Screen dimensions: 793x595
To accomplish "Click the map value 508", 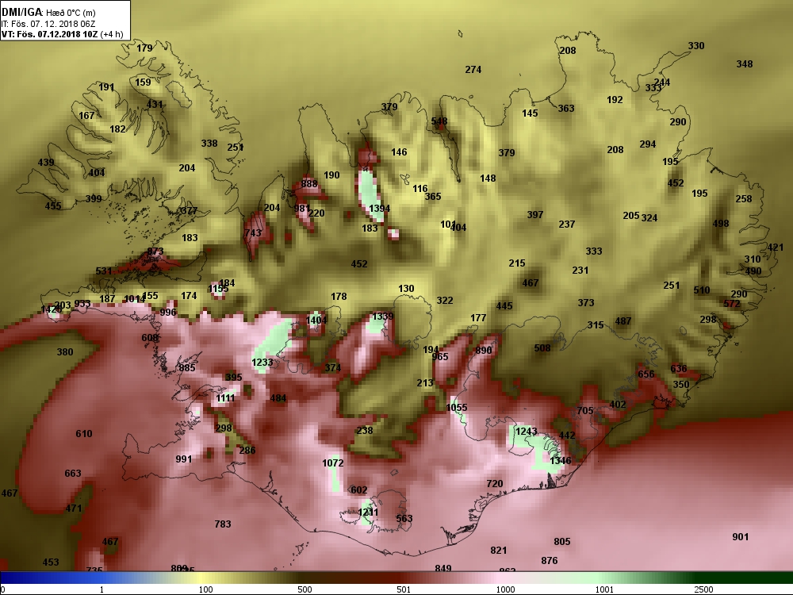I will pyautogui.click(x=542, y=347).
